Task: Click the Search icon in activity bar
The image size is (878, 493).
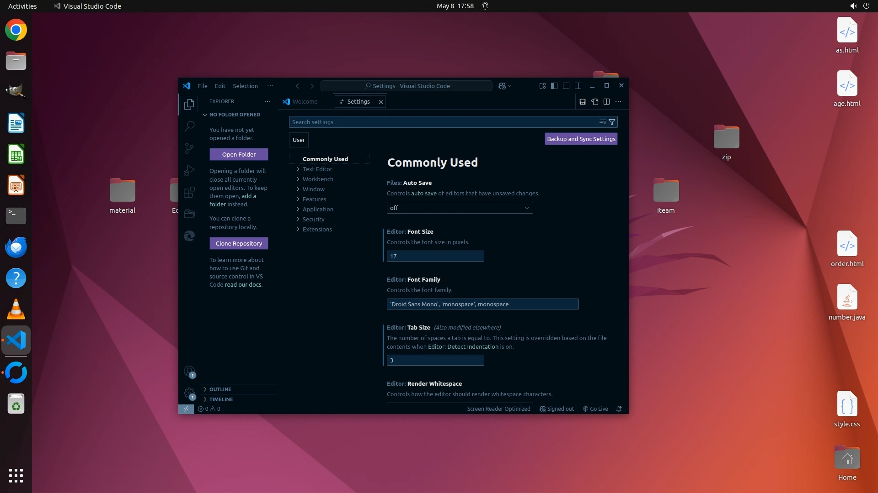Action: tap(189, 126)
